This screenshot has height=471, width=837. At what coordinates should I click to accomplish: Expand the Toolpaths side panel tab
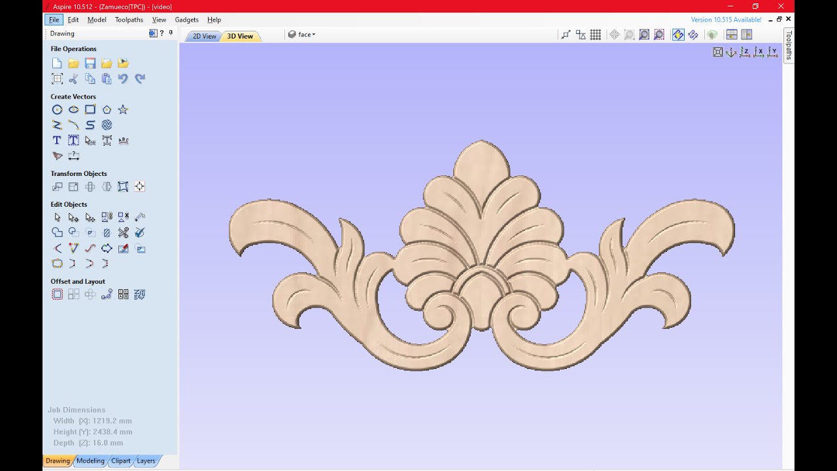pyautogui.click(x=789, y=45)
